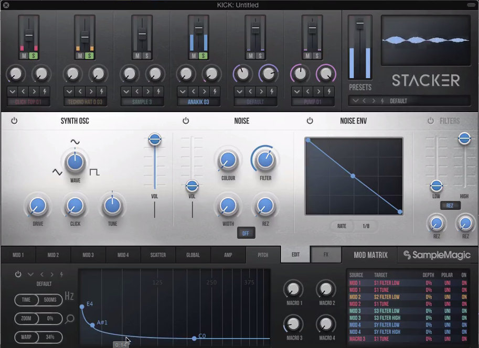Go to previous Default layer preset
The height and width of the screenshot is (348, 479).
coord(250,91)
